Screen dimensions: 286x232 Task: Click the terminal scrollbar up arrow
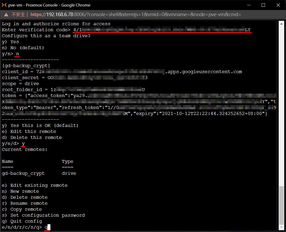click(x=281, y=24)
